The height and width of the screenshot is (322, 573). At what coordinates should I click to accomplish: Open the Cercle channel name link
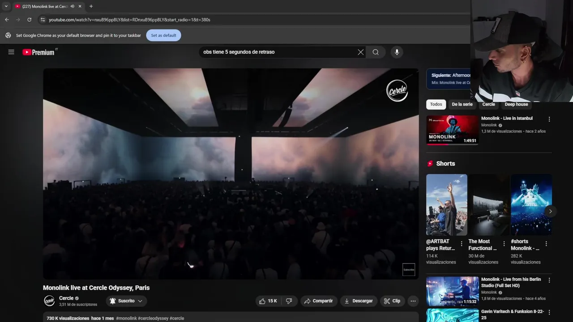tap(66, 298)
